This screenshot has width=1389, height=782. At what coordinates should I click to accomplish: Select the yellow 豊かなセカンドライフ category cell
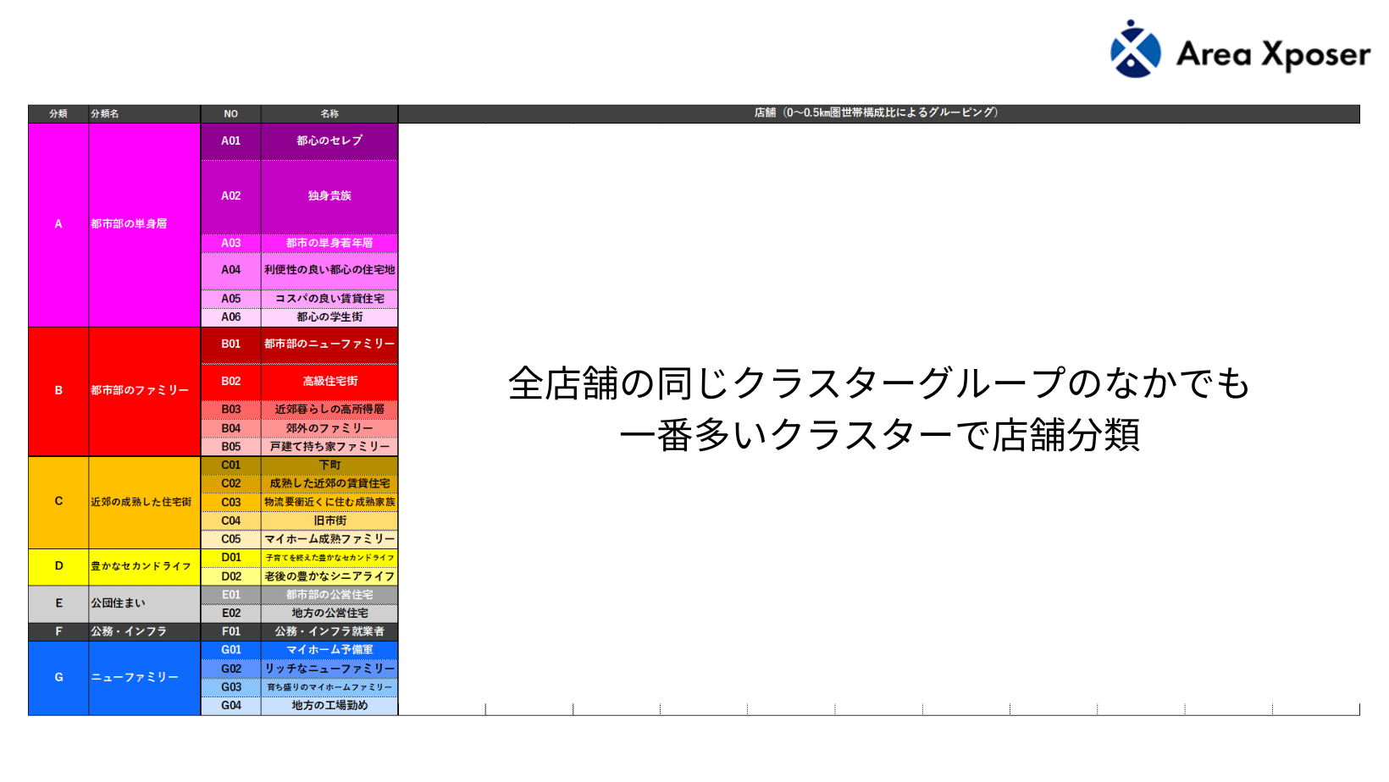point(142,566)
